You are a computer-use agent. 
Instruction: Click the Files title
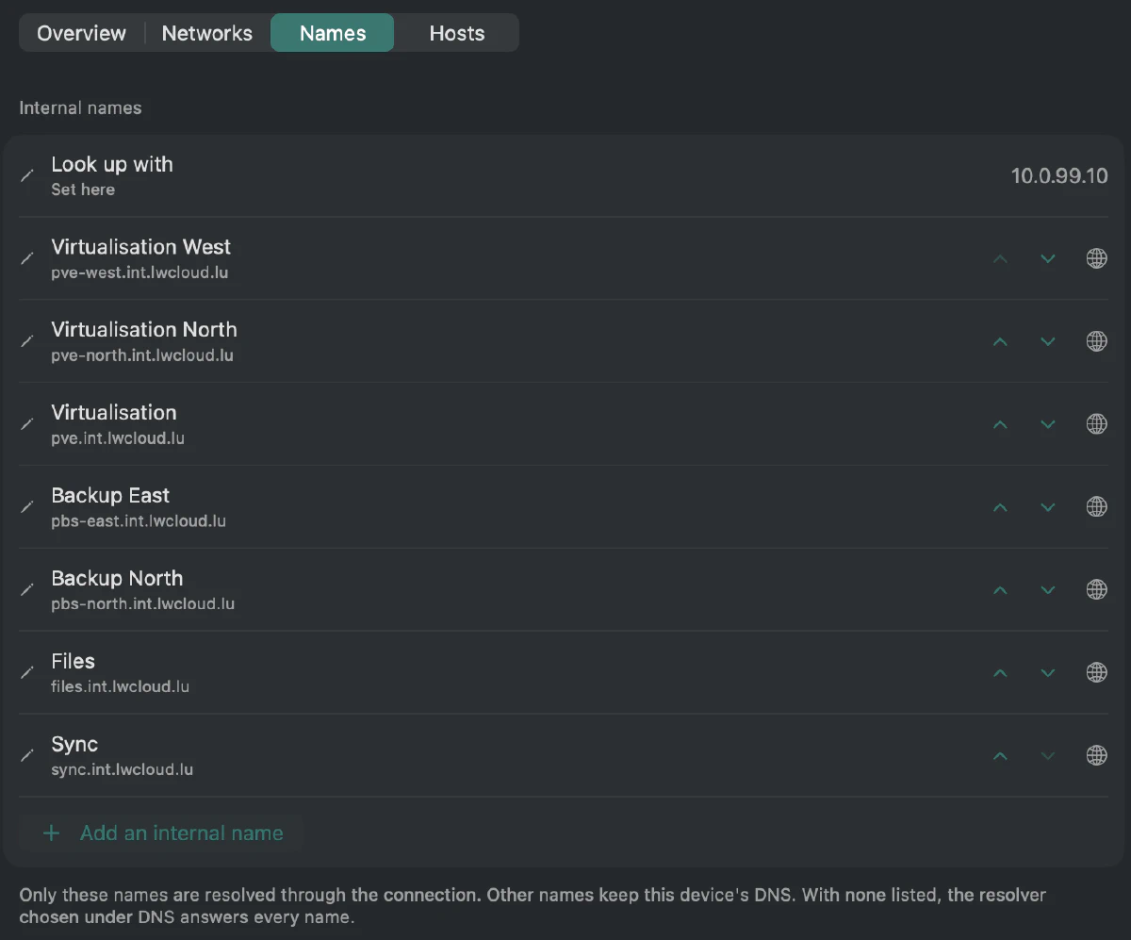73,662
